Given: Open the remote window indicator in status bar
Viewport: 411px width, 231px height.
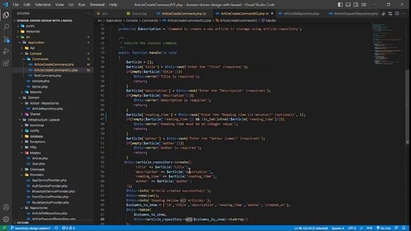Looking at the screenshot, I should point(4,228).
